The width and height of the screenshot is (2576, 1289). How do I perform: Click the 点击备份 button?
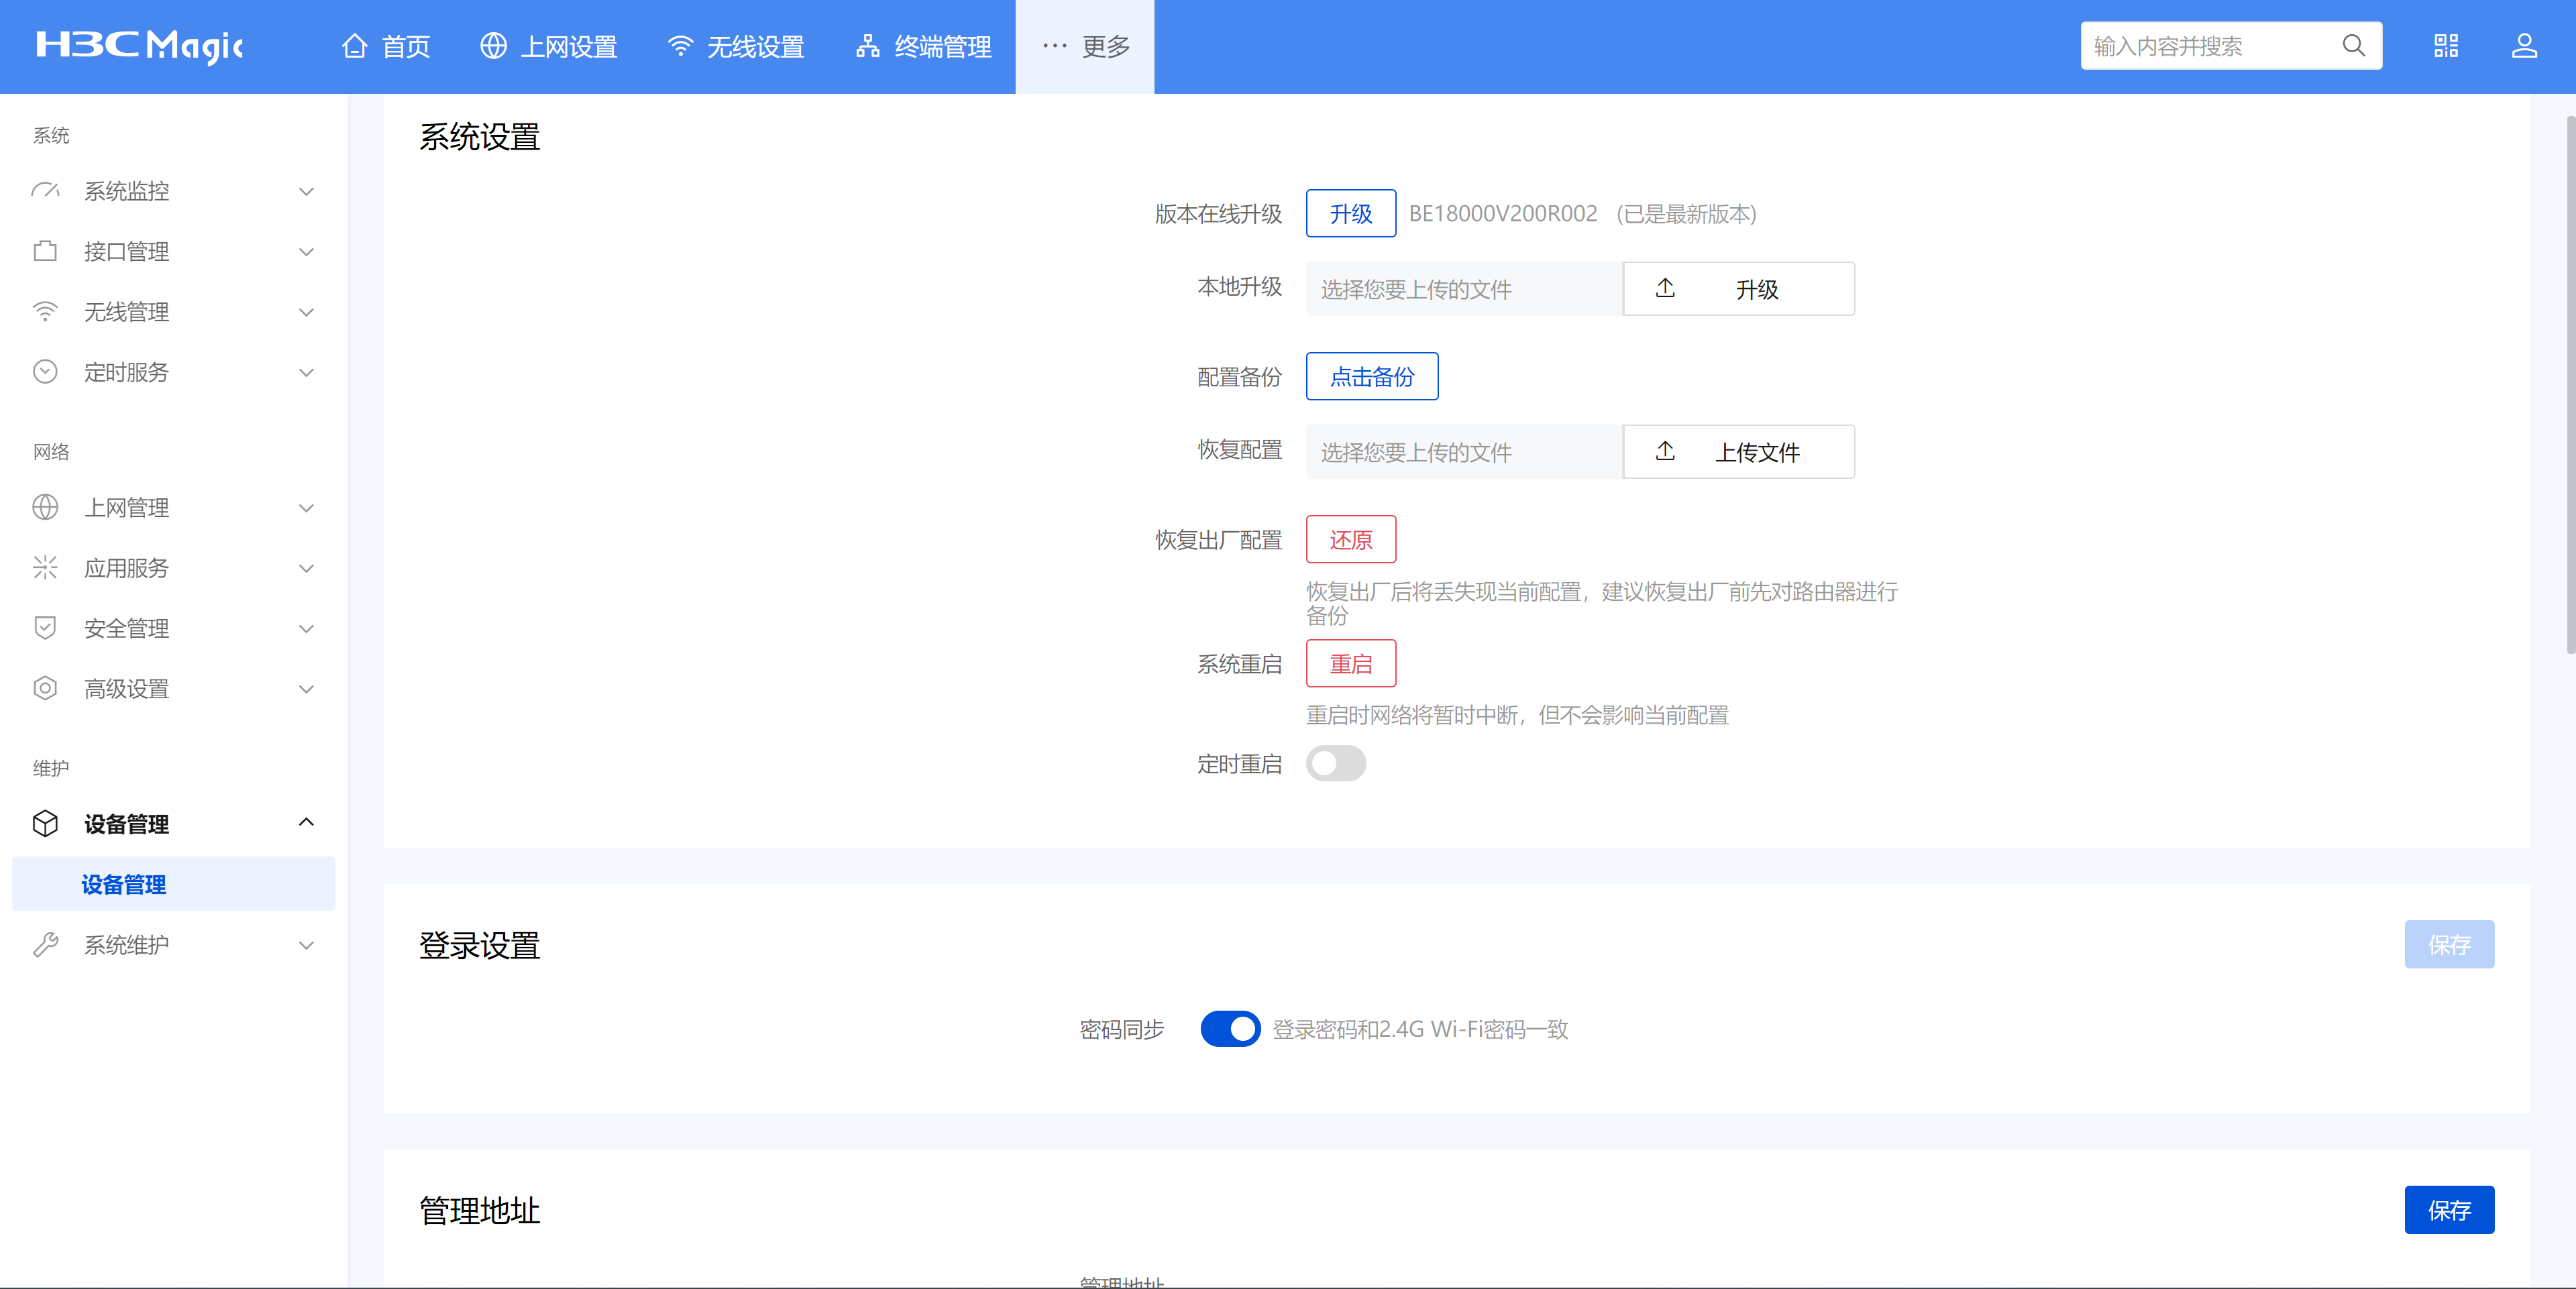pyautogui.click(x=1372, y=376)
